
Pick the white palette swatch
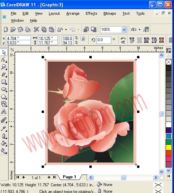coord(169,125)
